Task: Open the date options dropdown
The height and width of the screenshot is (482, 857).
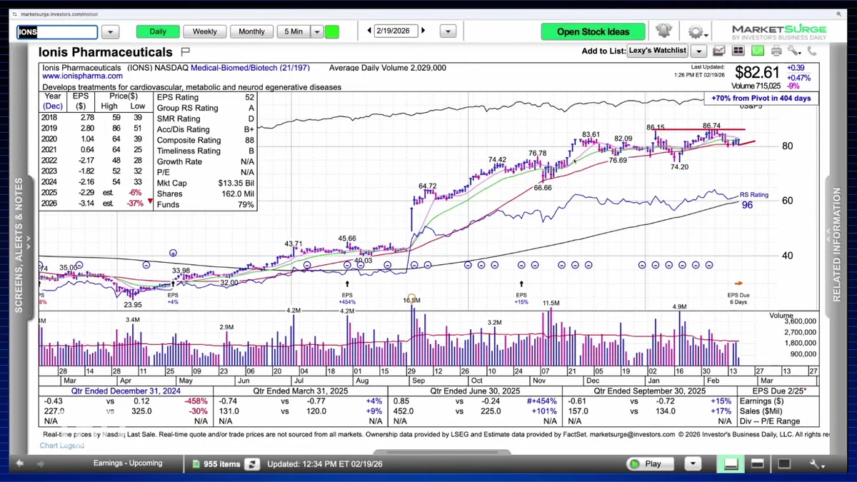Action: [x=448, y=31]
